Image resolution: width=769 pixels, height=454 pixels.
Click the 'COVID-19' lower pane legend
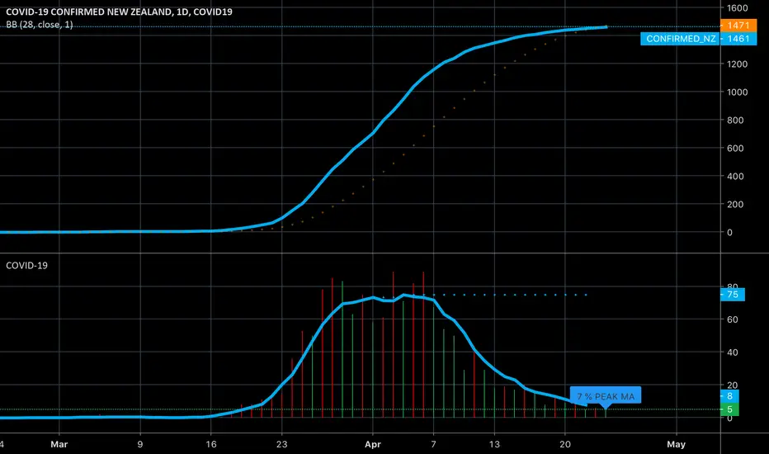[27, 266]
